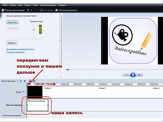Click the Запустить narration button
The width and height of the screenshot is (163, 122).
[12, 22]
